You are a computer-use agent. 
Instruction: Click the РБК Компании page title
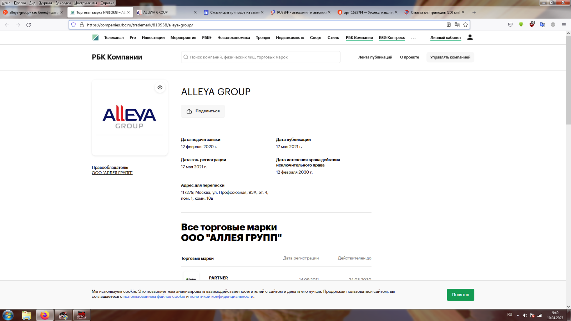(x=117, y=57)
